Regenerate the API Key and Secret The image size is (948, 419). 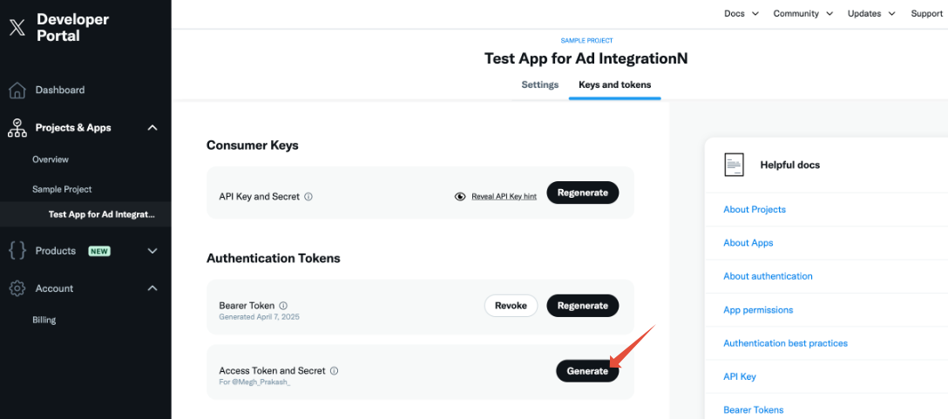tap(582, 193)
